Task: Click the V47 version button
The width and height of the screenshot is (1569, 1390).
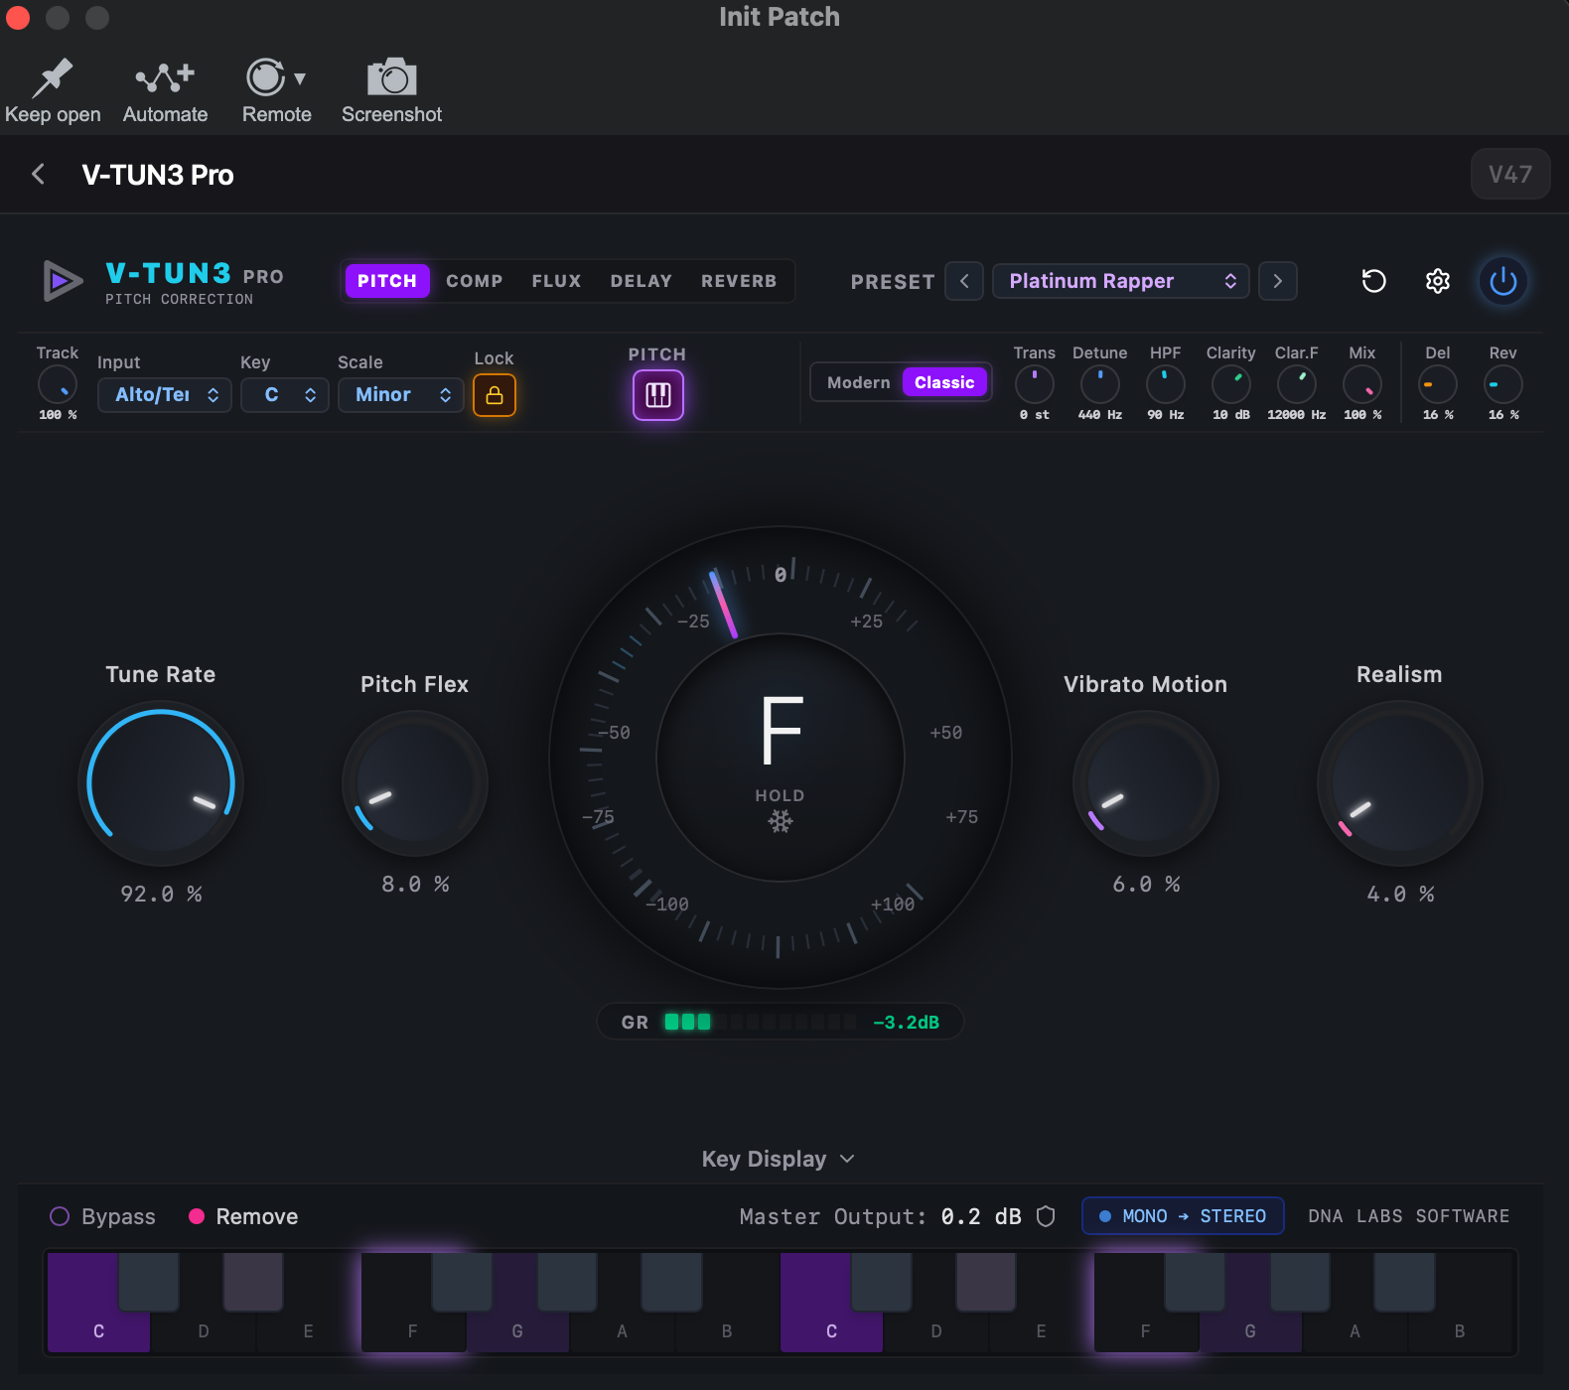Action: [1510, 174]
